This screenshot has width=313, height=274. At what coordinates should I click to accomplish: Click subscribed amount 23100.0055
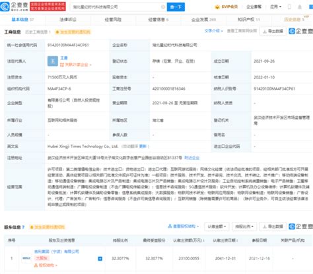(189, 258)
